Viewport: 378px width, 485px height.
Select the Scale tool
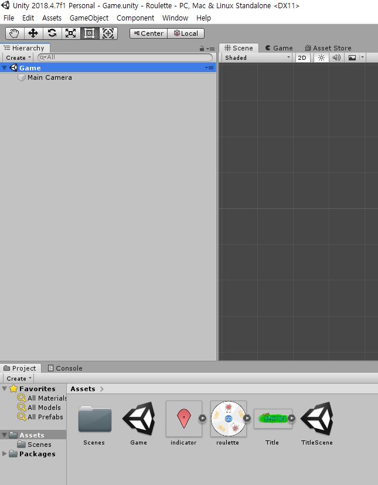(x=71, y=33)
